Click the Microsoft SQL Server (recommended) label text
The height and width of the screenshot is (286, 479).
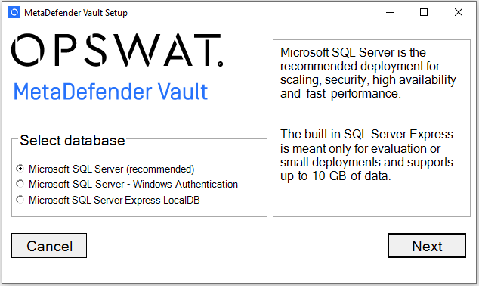(x=112, y=169)
